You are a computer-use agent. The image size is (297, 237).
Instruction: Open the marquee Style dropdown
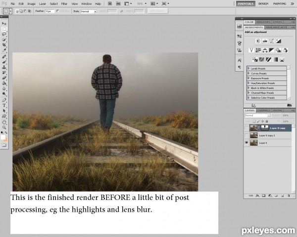(x=89, y=11)
